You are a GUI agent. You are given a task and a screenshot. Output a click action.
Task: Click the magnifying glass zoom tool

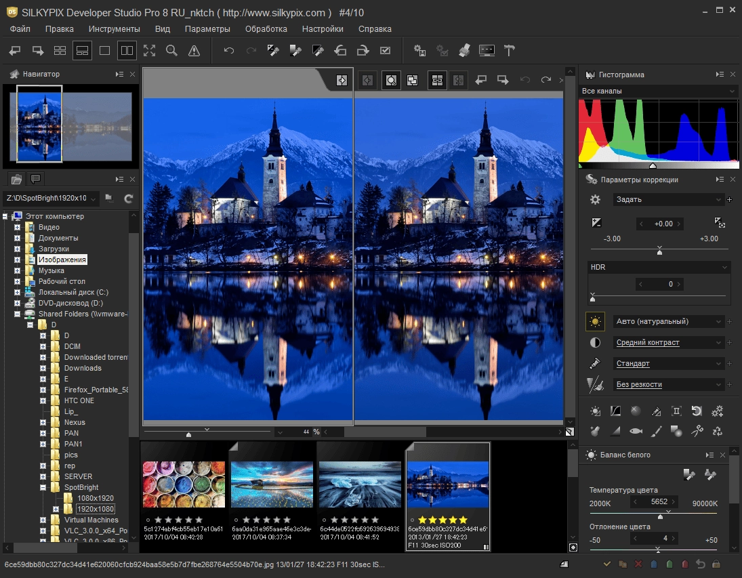(171, 51)
